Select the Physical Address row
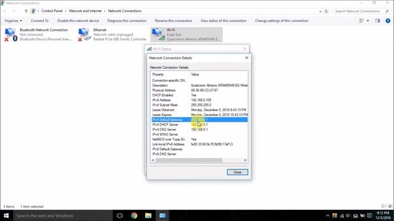 pos(199,90)
